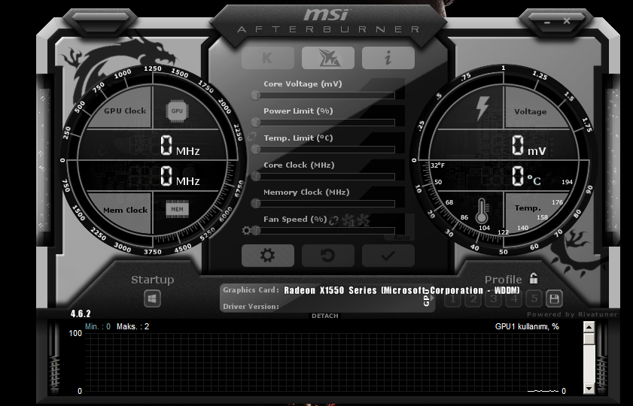Image resolution: width=633 pixels, height=406 pixels.
Task: Unlock profiles with the padlock icon
Action: click(534, 278)
